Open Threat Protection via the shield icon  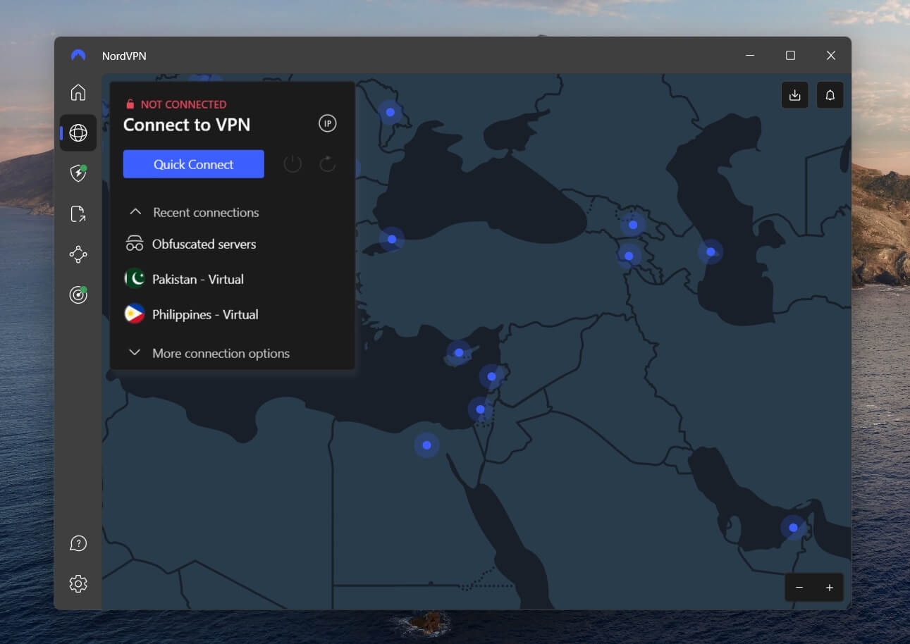(78, 173)
